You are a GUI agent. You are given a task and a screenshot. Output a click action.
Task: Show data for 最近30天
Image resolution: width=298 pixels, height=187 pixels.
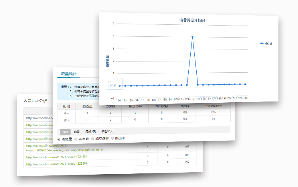coord(107,131)
